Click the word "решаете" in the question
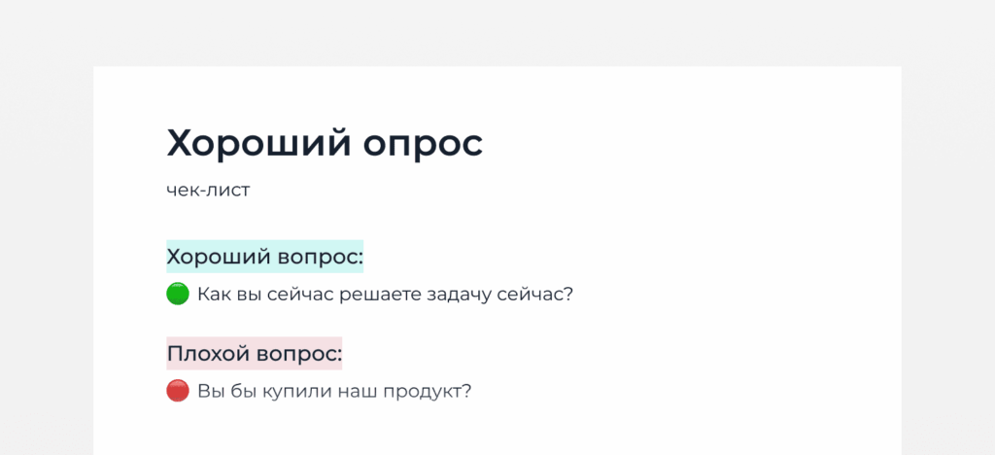The width and height of the screenshot is (995, 455). coord(381,296)
